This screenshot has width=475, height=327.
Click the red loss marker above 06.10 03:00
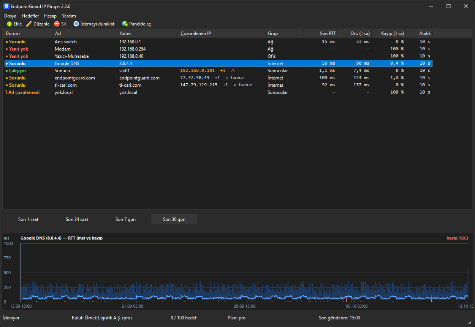click(346, 300)
